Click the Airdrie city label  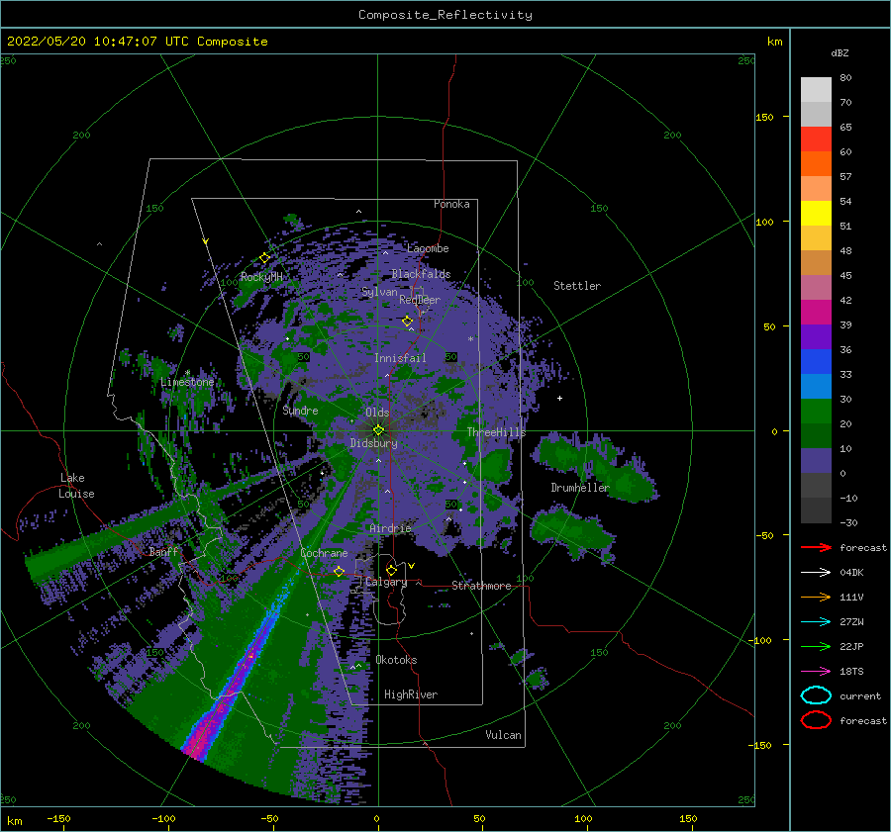390,528
